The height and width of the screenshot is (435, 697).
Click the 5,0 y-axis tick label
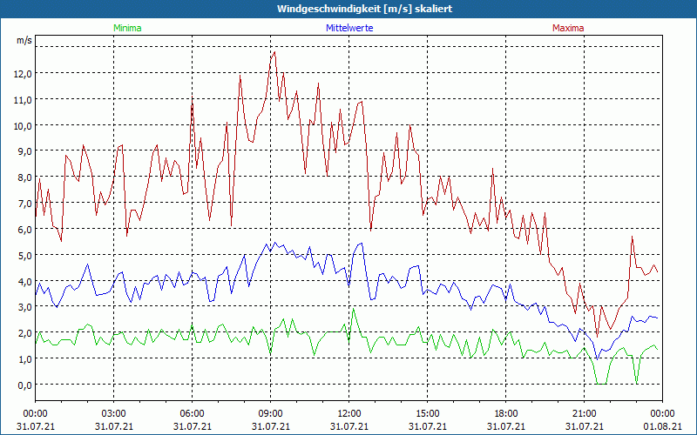24,256
